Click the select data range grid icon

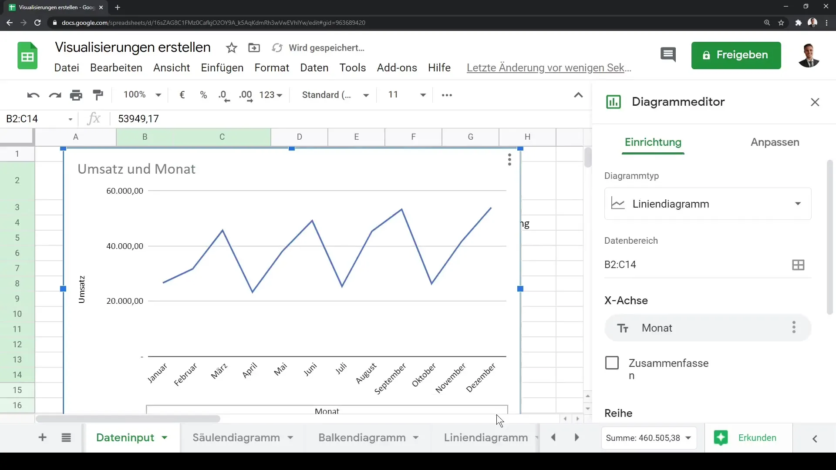[798, 265]
